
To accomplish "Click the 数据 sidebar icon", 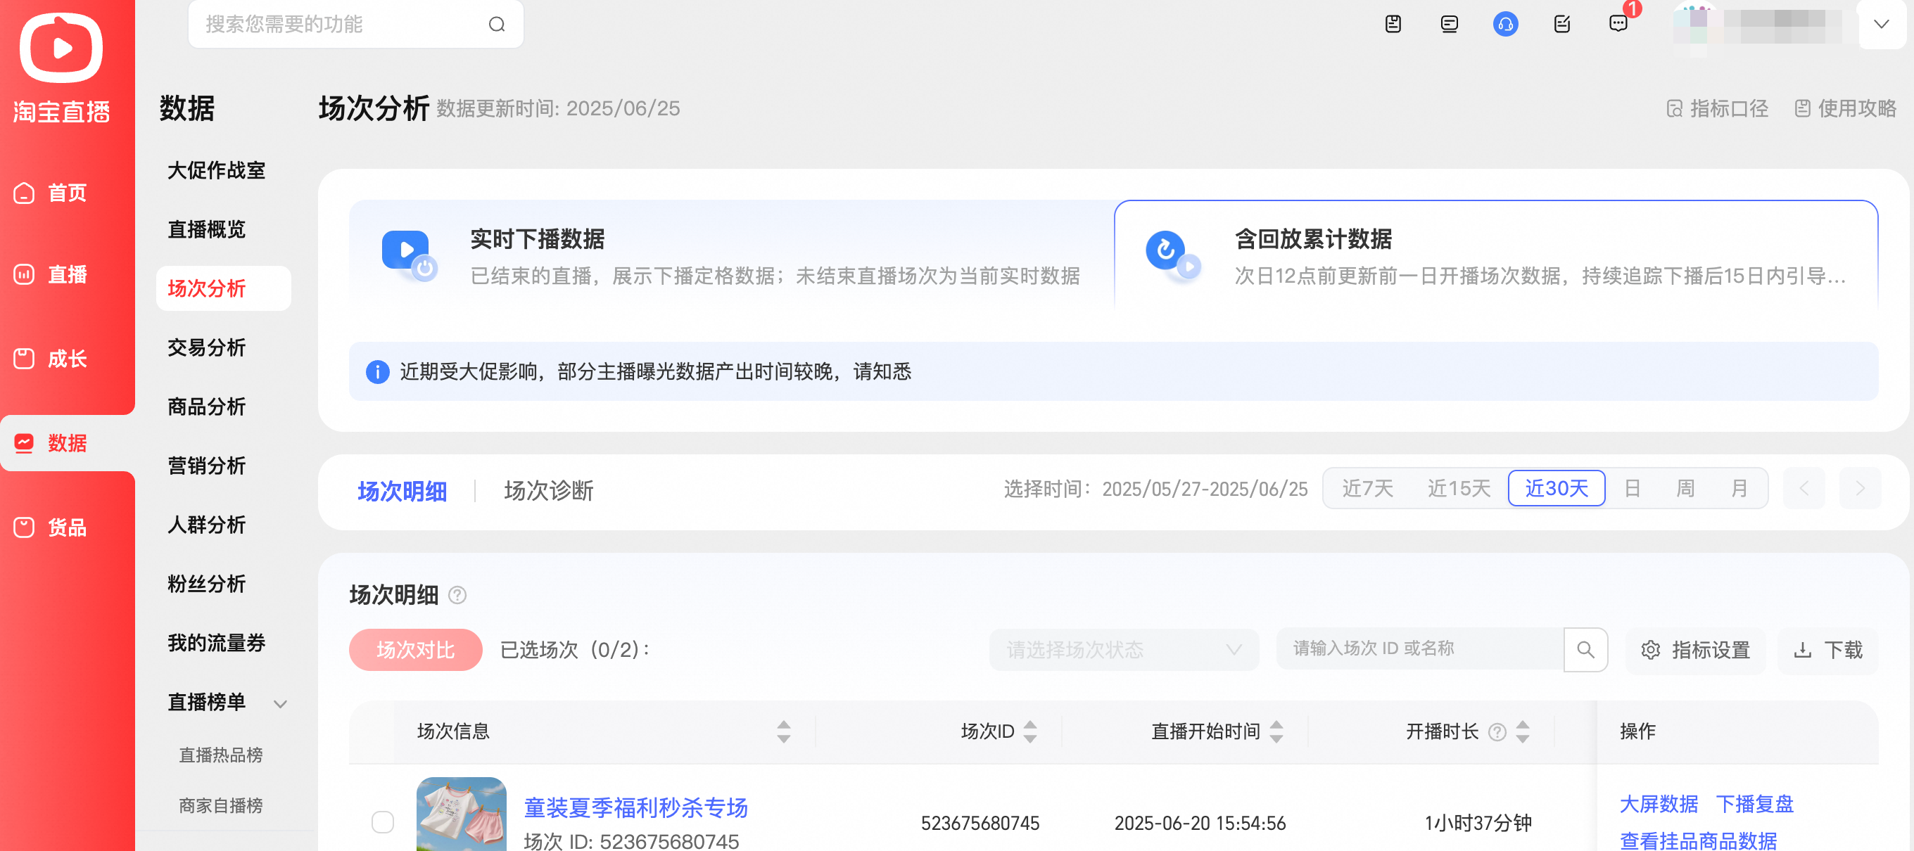I will [24, 443].
